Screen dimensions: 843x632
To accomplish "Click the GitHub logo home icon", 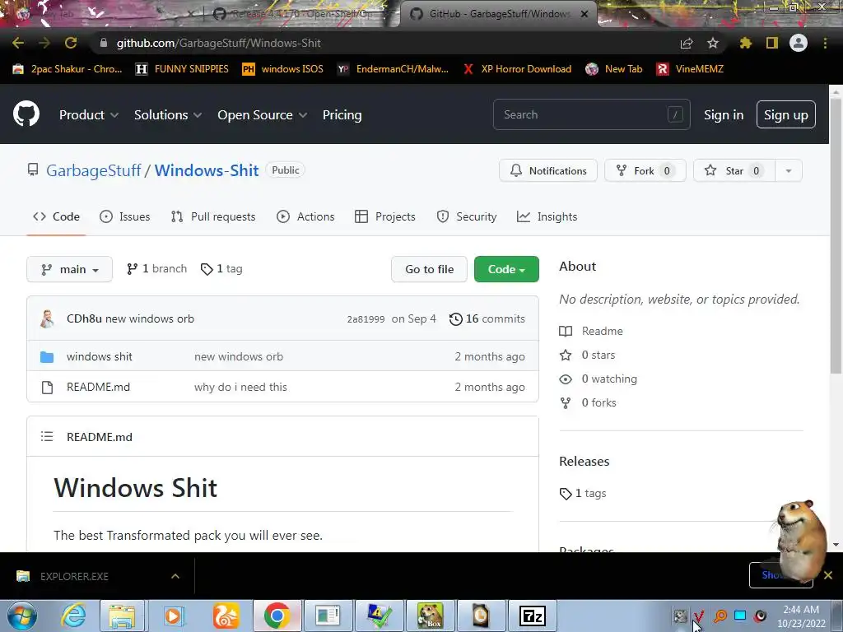I will (x=26, y=114).
